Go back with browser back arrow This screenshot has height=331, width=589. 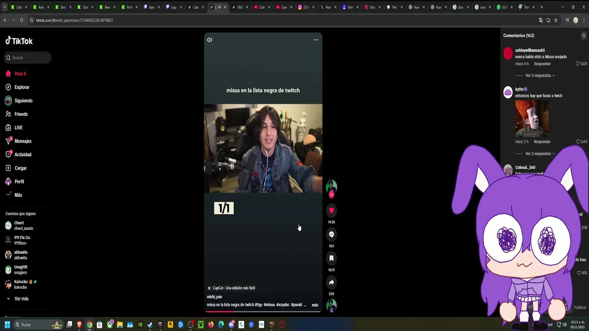point(5,20)
